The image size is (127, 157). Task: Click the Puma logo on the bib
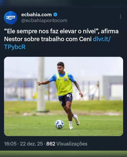coord(59,80)
